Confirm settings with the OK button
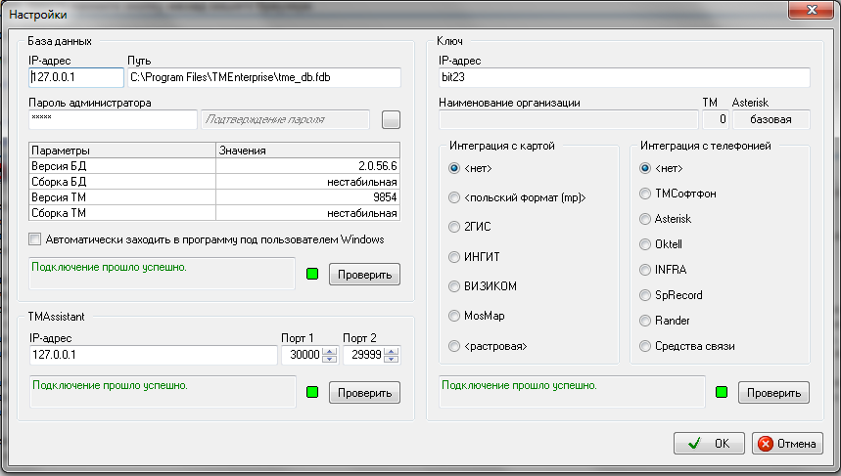The image size is (841, 476). (x=709, y=443)
